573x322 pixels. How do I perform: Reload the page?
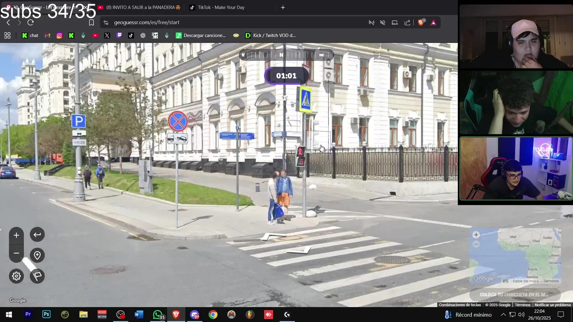coord(30,22)
